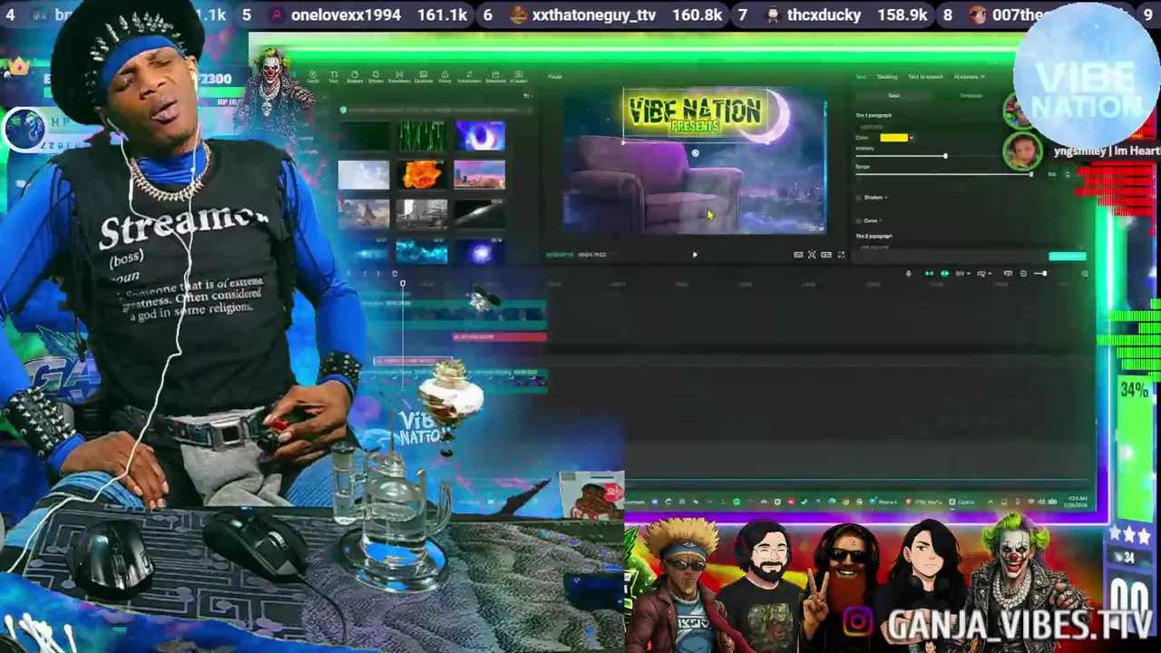Viewport: 1161px width, 653px height.
Task: Open the CapCut taskbar button
Action: 961,502
